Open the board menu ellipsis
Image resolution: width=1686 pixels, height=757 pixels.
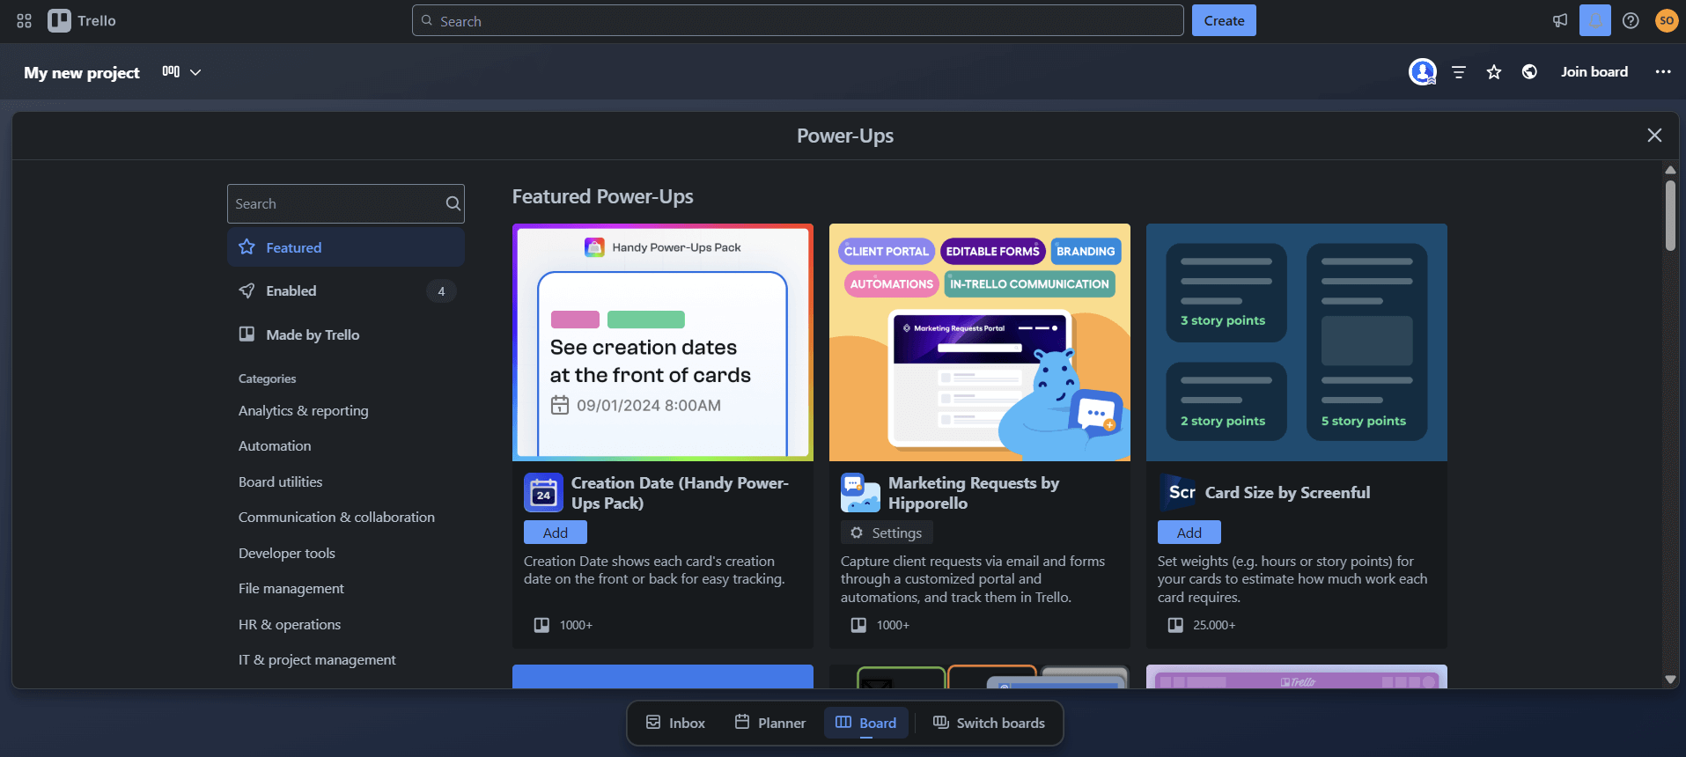point(1663,72)
